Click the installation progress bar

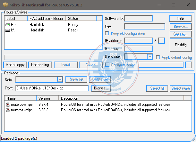(x=54, y=57)
